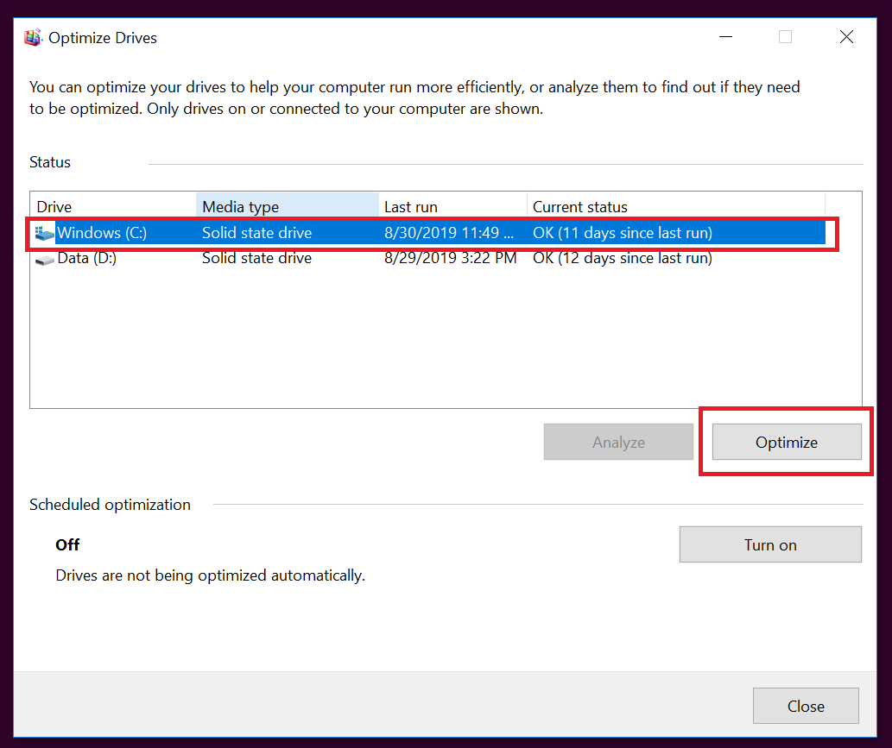892x748 pixels.
Task: Click the Off status label
Action: (x=66, y=544)
